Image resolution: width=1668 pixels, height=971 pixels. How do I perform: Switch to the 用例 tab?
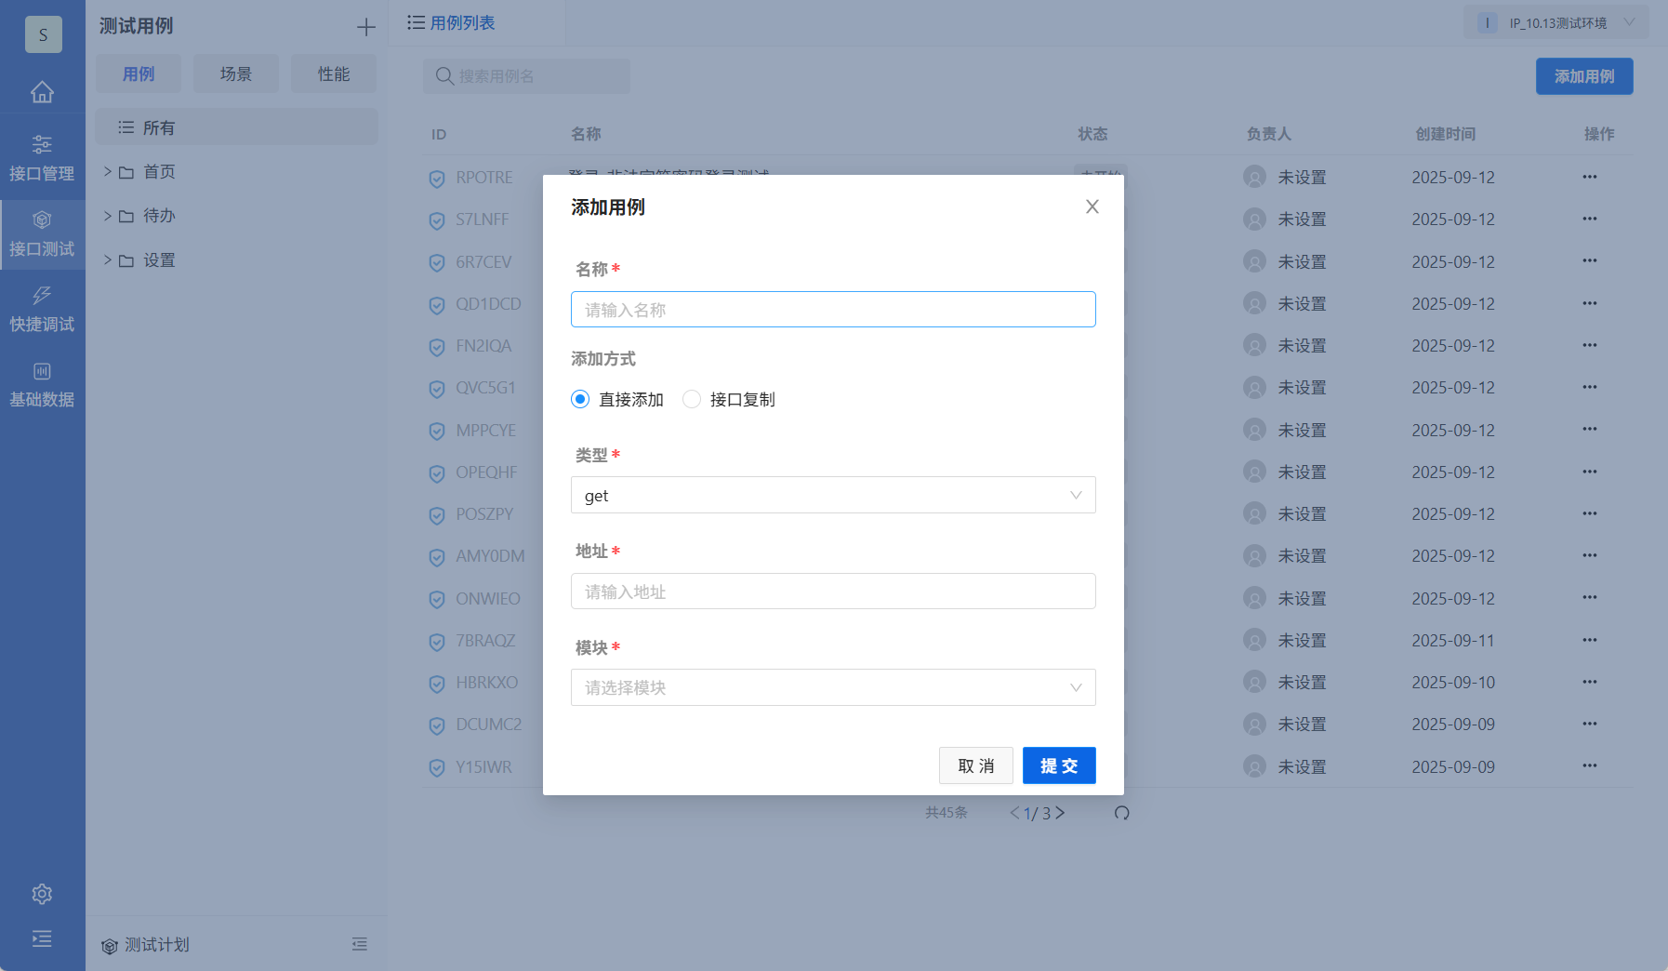[x=139, y=73]
